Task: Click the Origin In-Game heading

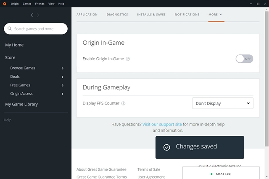Action: click(x=103, y=43)
